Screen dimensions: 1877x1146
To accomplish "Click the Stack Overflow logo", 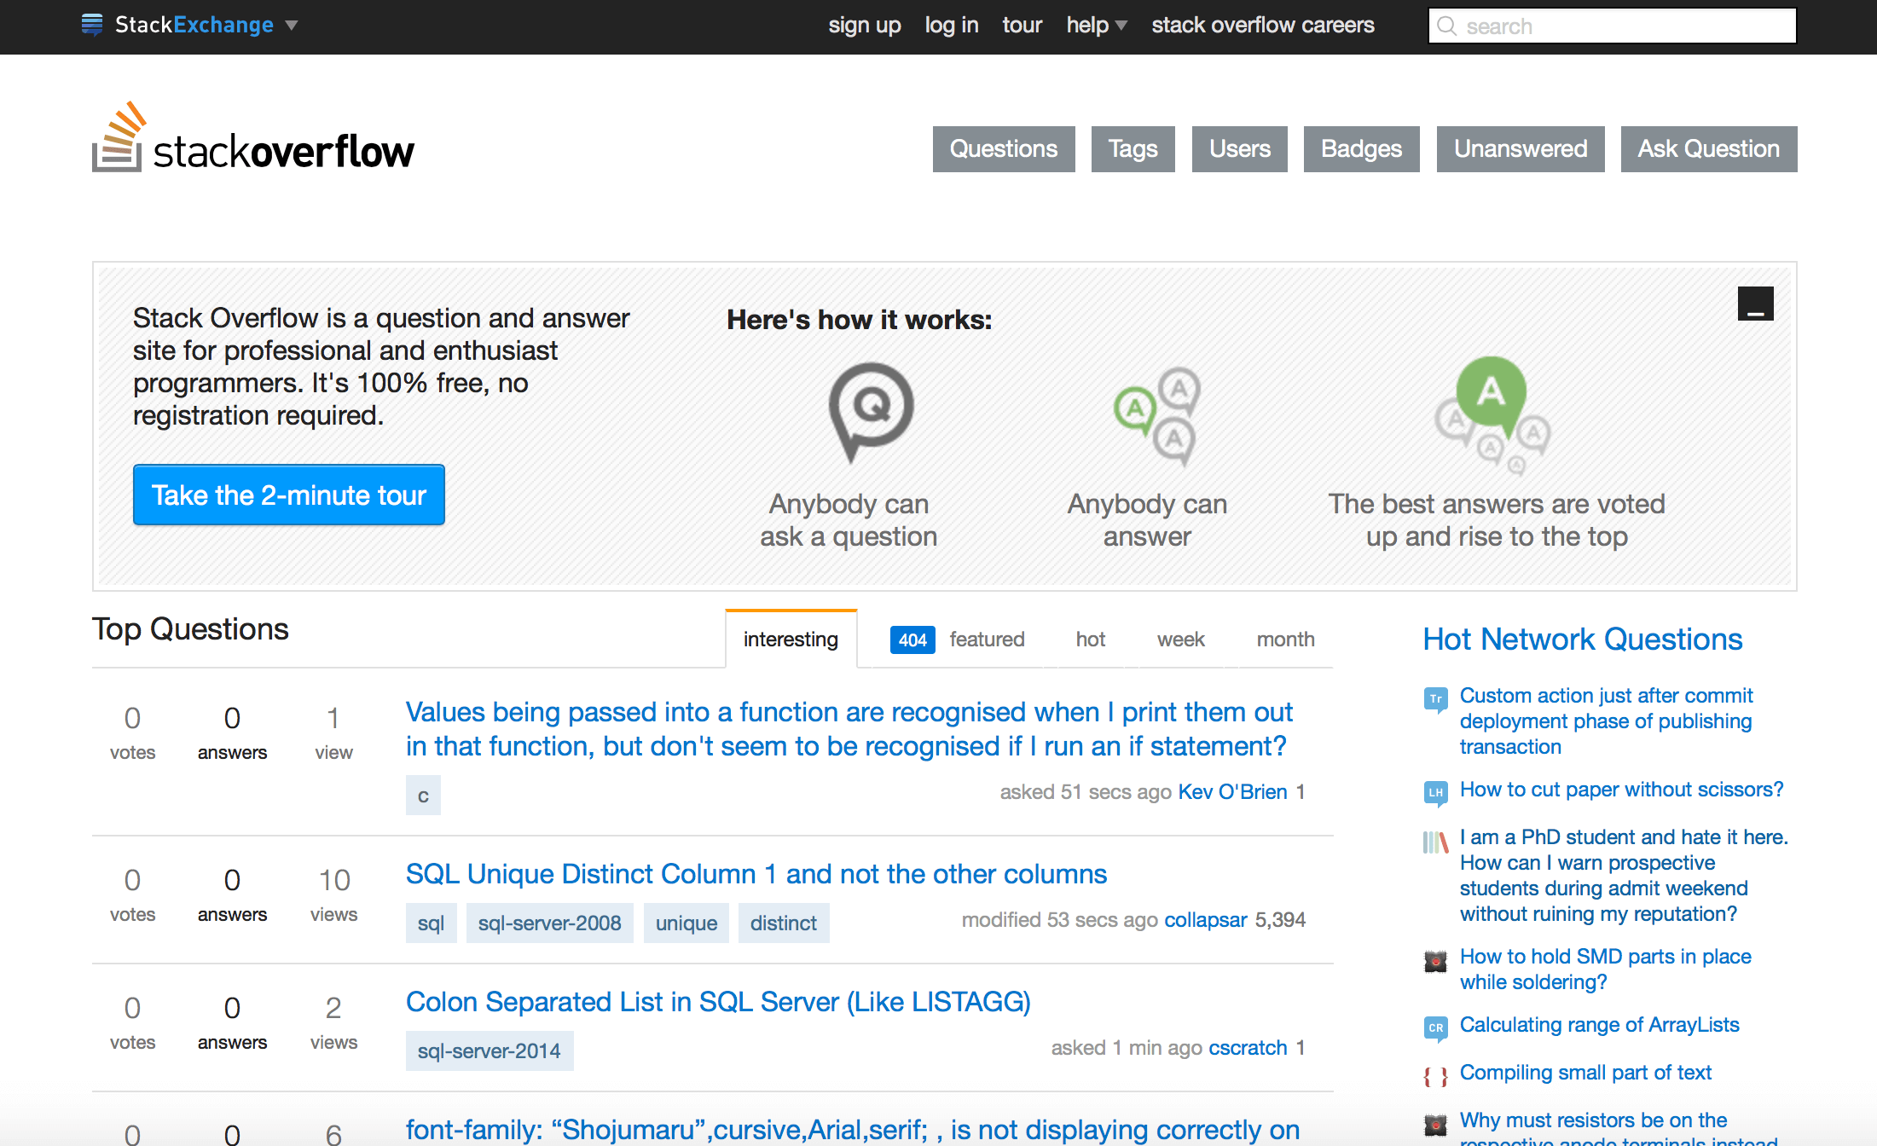I will tap(253, 138).
